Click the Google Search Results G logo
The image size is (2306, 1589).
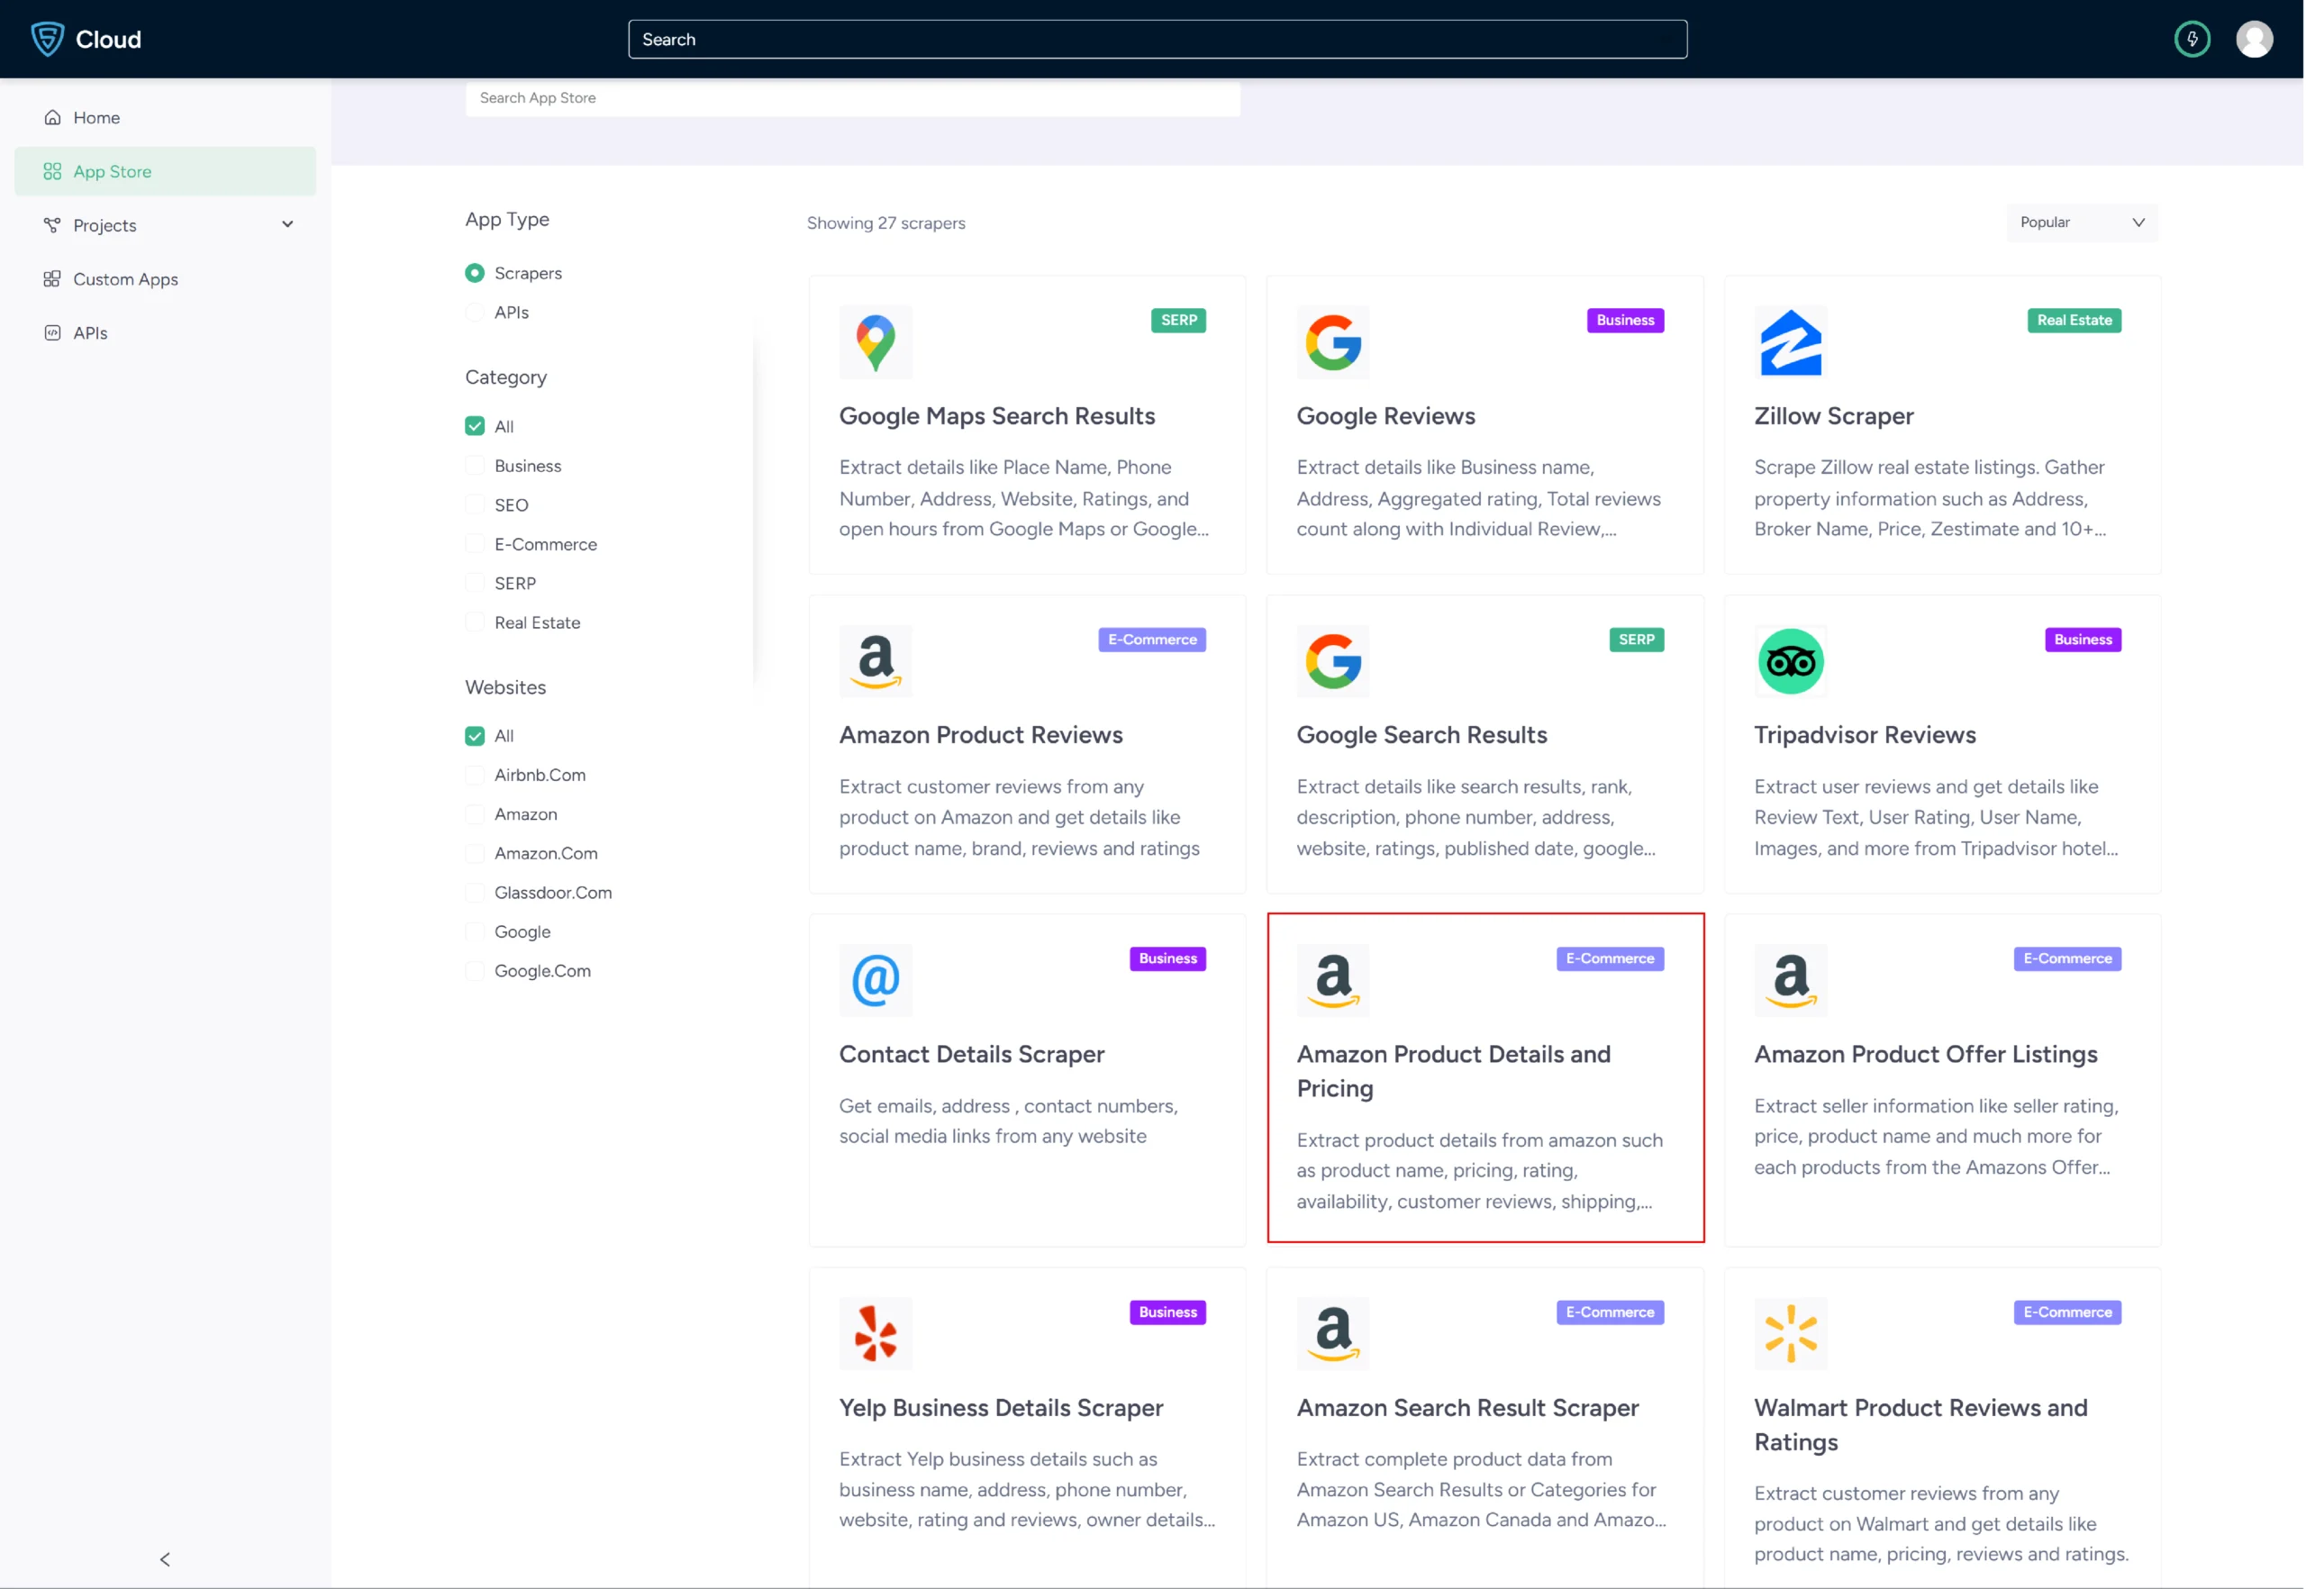pyautogui.click(x=1332, y=661)
